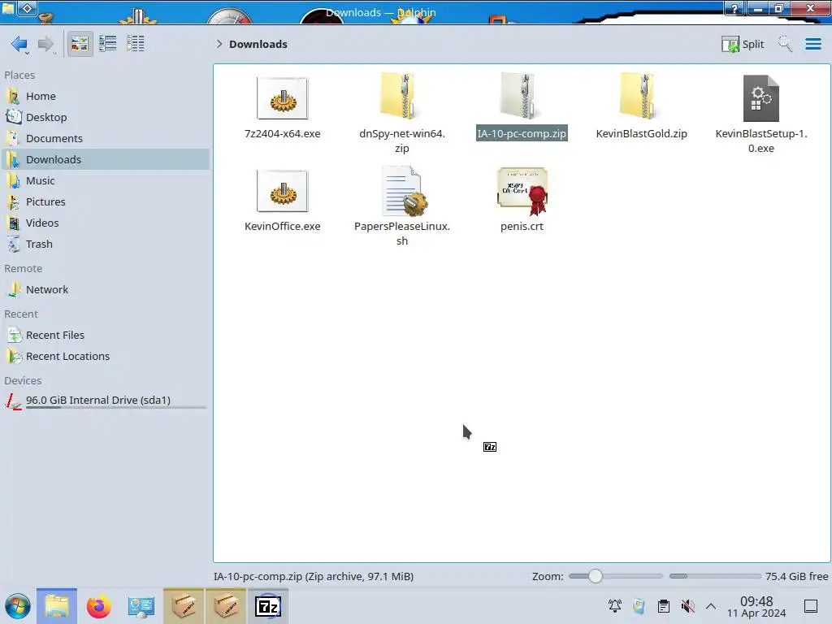Select the dnSpy-net-win64.zip archive icon
The height and width of the screenshot is (624, 832).
[401, 97]
